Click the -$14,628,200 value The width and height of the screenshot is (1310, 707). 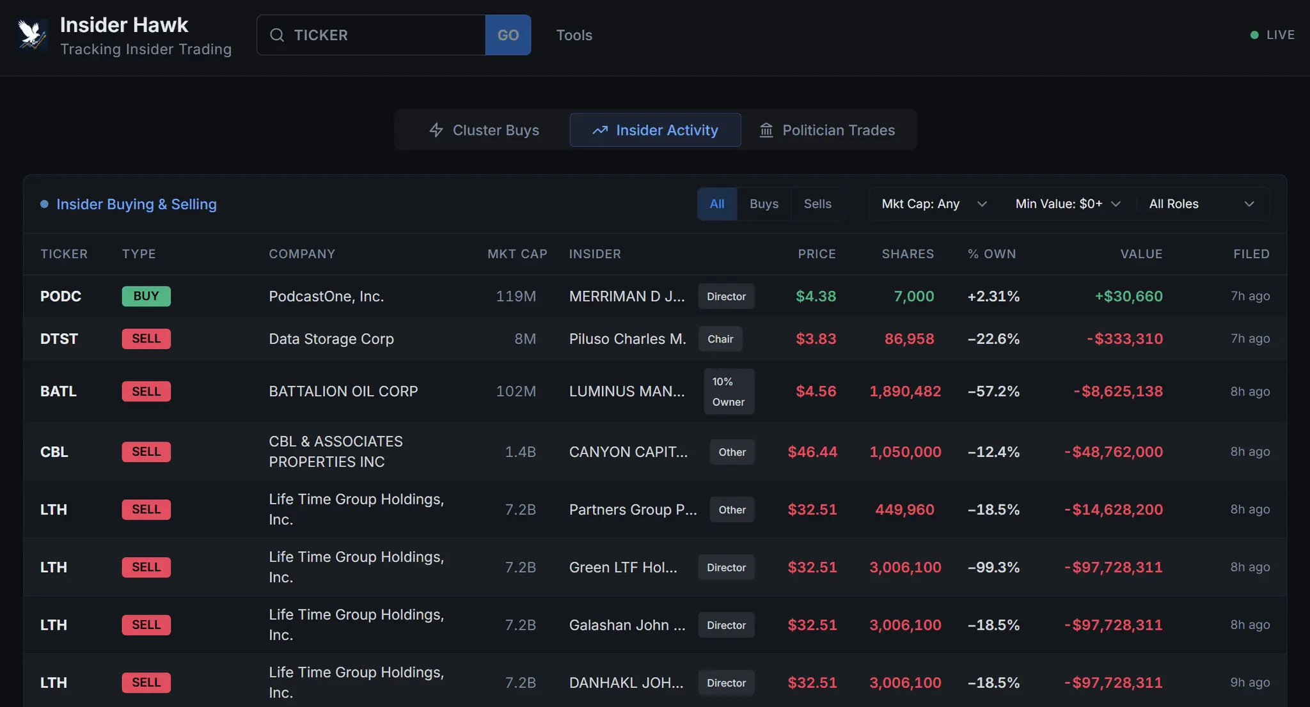1114,509
